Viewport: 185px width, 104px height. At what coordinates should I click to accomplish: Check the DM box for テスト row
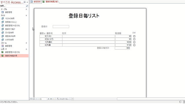[134, 36]
